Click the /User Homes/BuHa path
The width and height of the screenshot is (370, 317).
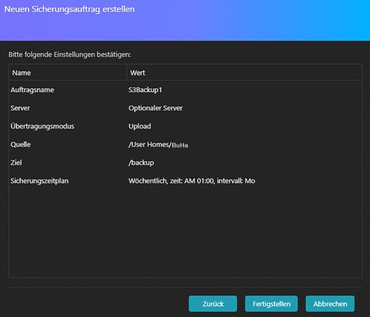coord(158,144)
